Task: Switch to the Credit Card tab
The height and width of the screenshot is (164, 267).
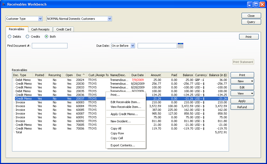Action: point(63,29)
